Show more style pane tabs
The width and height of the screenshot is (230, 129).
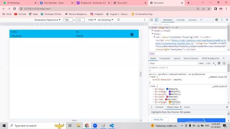tap(224, 58)
